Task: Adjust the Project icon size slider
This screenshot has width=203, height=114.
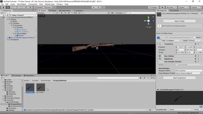Action: click(150, 110)
